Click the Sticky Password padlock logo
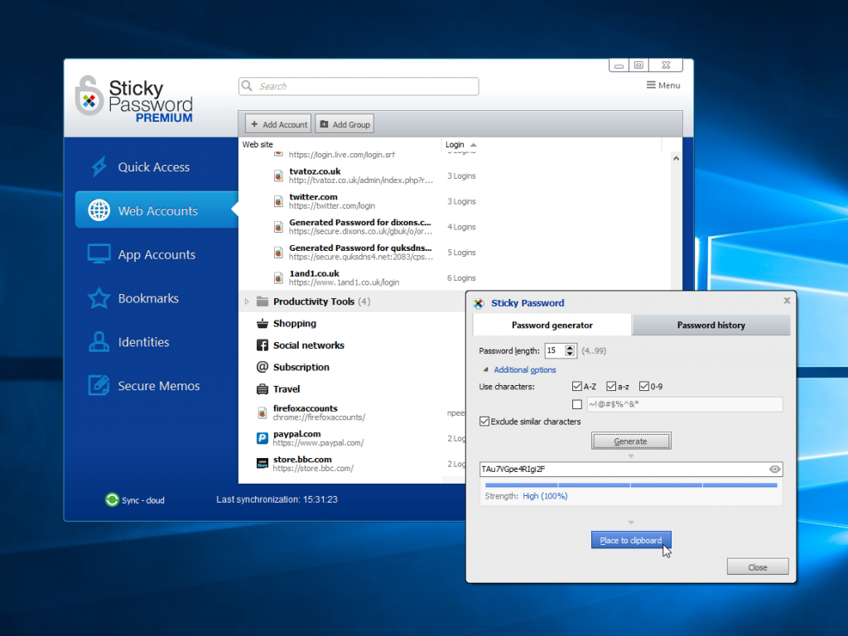Image resolution: width=848 pixels, height=636 pixels. coord(89,96)
